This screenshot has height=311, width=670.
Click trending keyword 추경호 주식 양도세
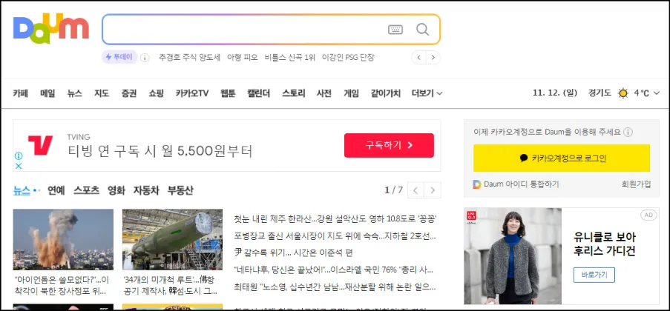[189, 58]
